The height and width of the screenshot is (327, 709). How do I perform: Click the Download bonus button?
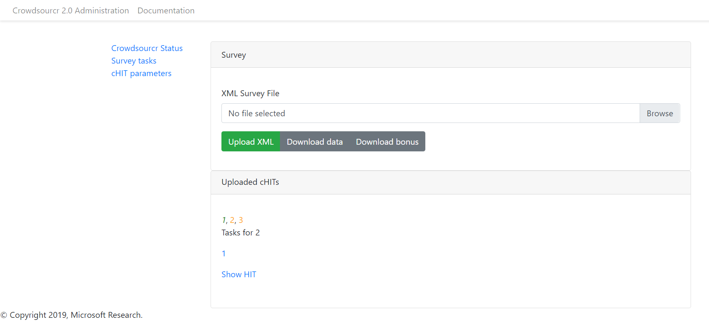387,142
